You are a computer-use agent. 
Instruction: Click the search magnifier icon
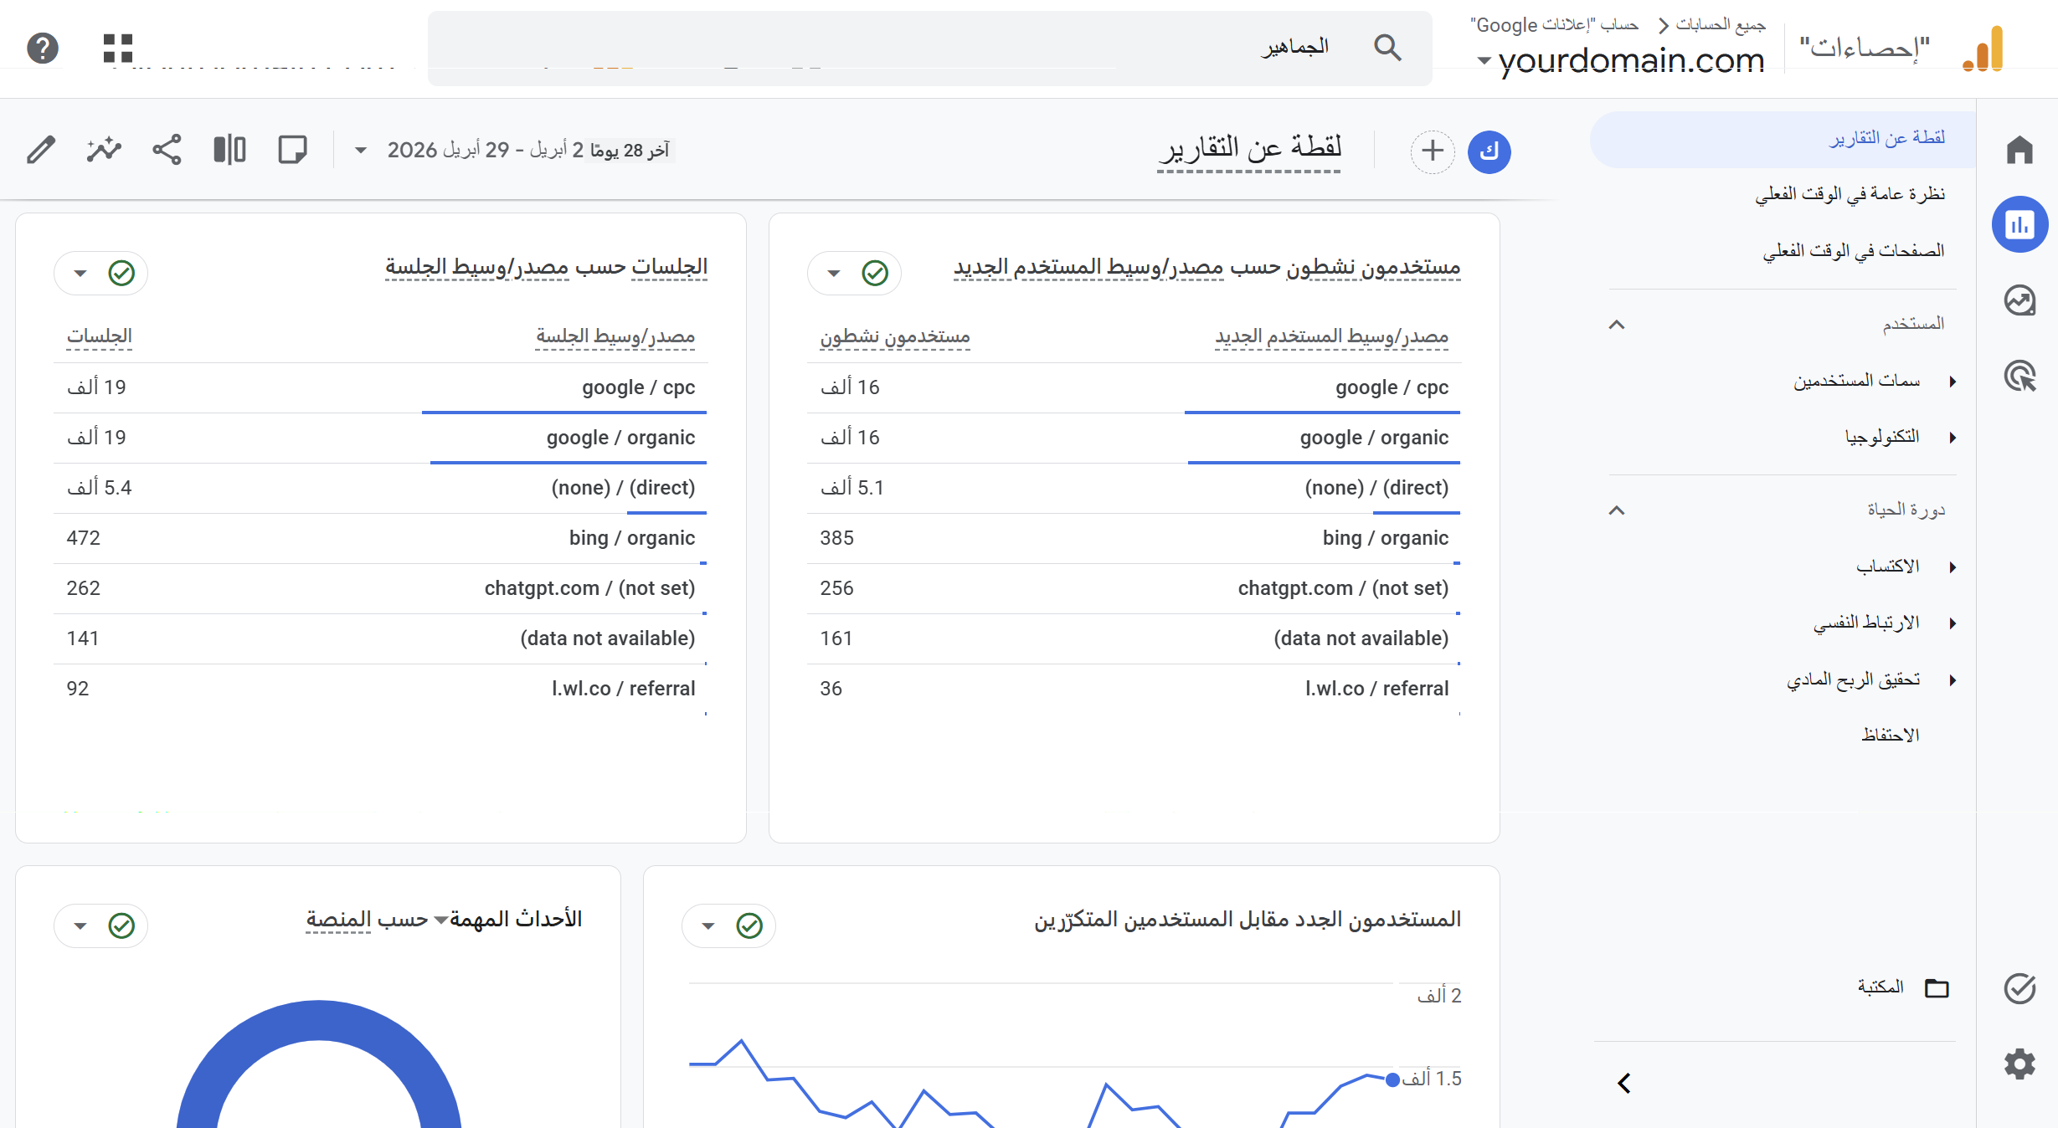[1387, 48]
